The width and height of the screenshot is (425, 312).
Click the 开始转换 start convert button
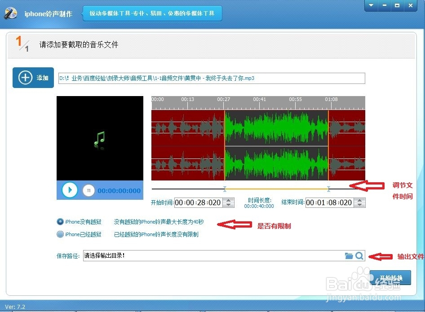click(390, 277)
